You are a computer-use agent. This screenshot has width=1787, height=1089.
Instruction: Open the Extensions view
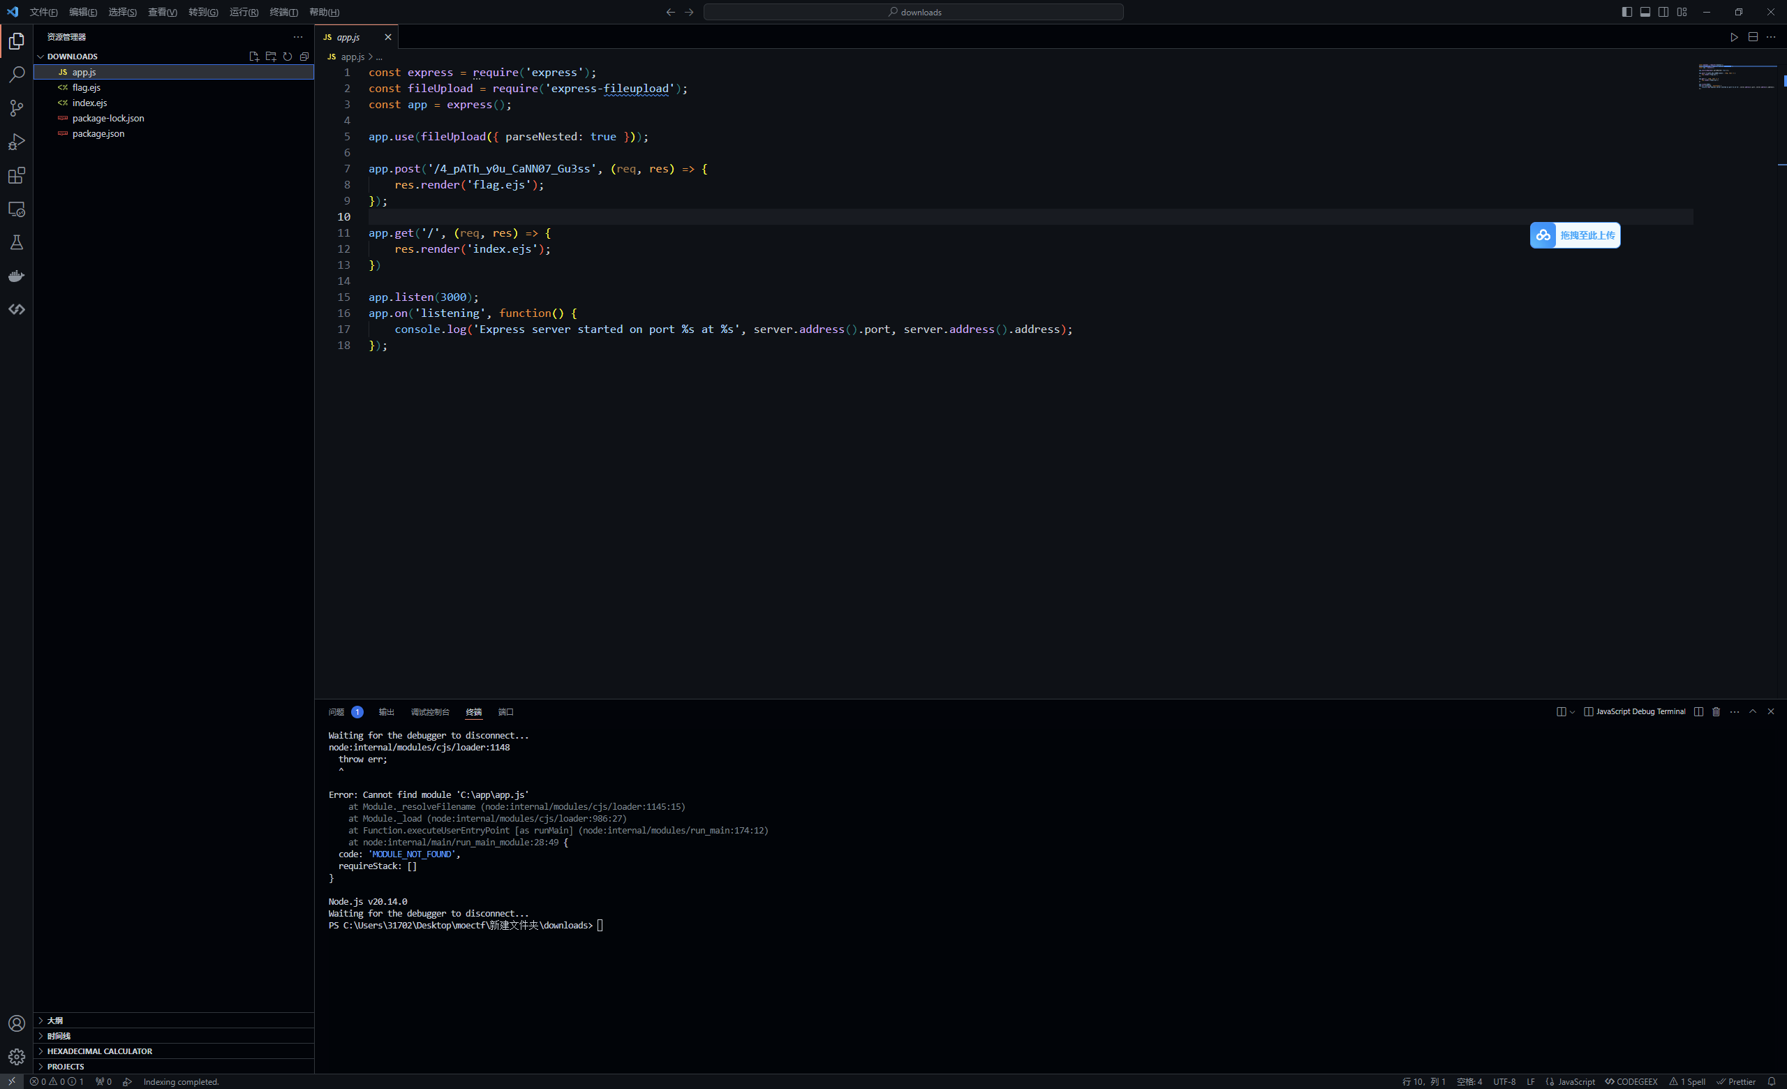point(17,175)
